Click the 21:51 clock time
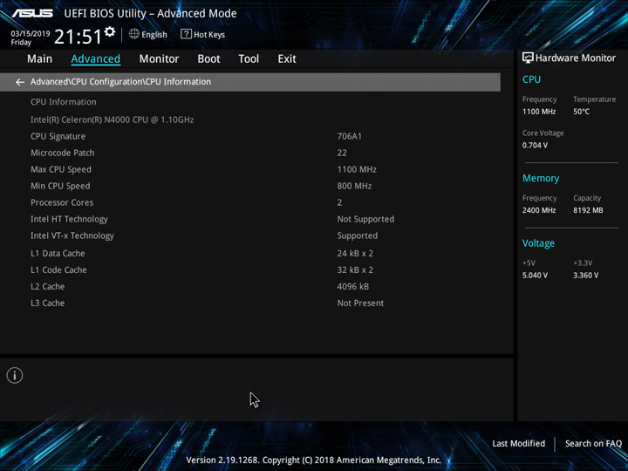628x471 pixels. (x=78, y=37)
